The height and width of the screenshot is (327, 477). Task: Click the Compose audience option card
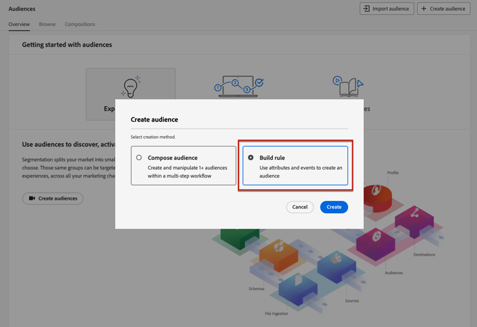point(183,166)
